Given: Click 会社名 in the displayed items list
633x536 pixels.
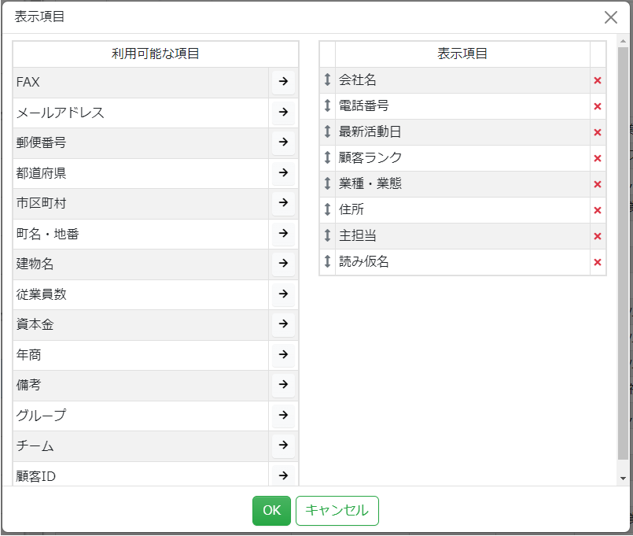Looking at the screenshot, I should tap(357, 80).
